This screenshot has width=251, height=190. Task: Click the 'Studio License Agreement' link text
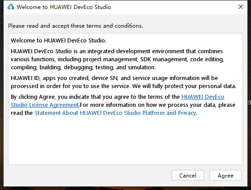coord(45,105)
